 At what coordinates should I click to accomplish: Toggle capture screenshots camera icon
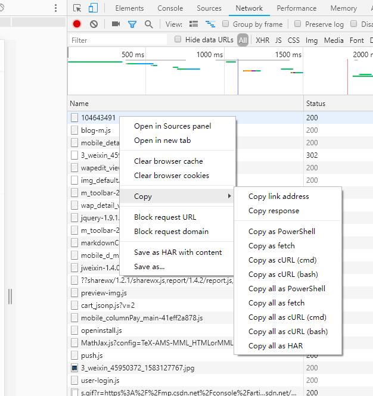[116, 24]
